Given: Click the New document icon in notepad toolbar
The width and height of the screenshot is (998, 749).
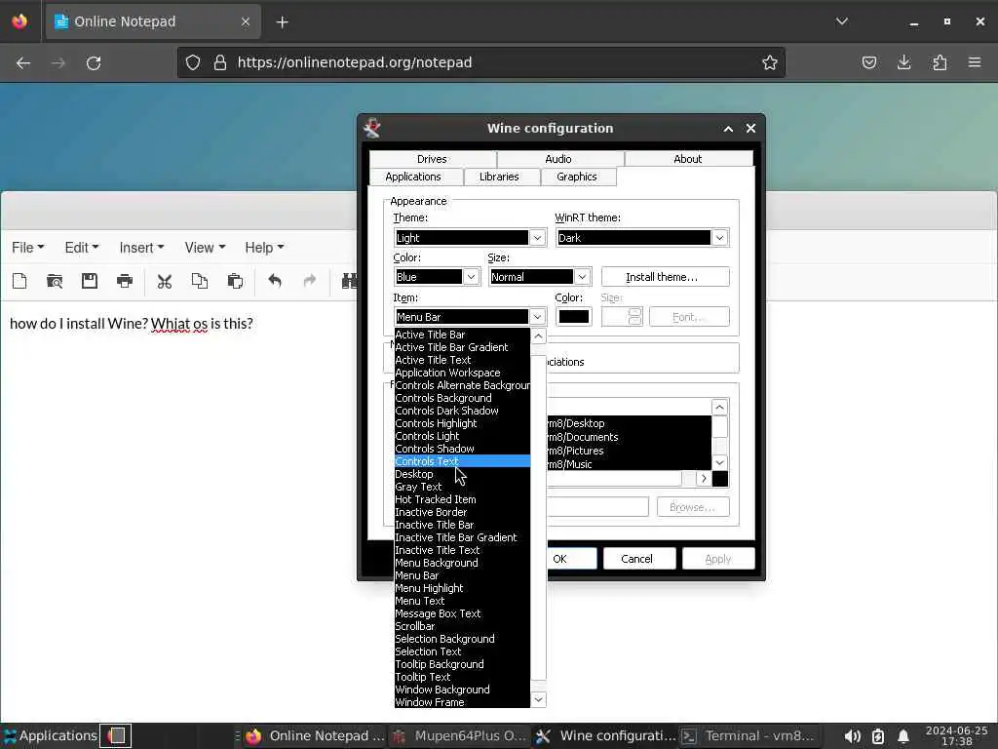Looking at the screenshot, I should click(19, 281).
